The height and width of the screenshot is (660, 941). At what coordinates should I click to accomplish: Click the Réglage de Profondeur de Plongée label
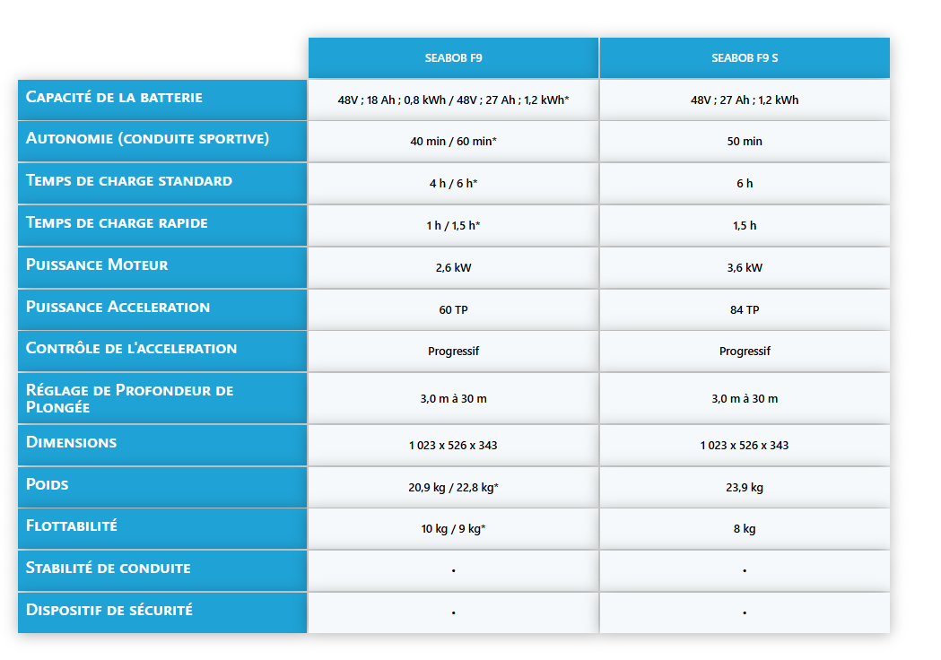point(129,399)
